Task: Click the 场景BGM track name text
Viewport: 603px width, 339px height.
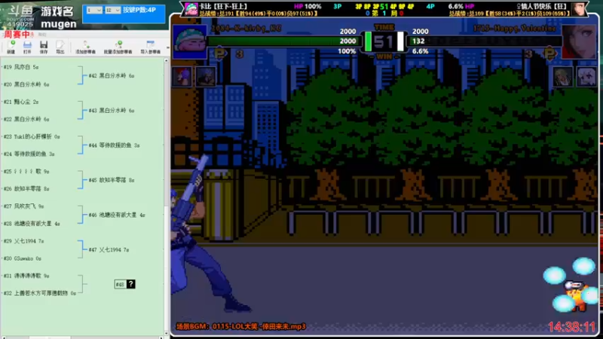Action: 240,326
